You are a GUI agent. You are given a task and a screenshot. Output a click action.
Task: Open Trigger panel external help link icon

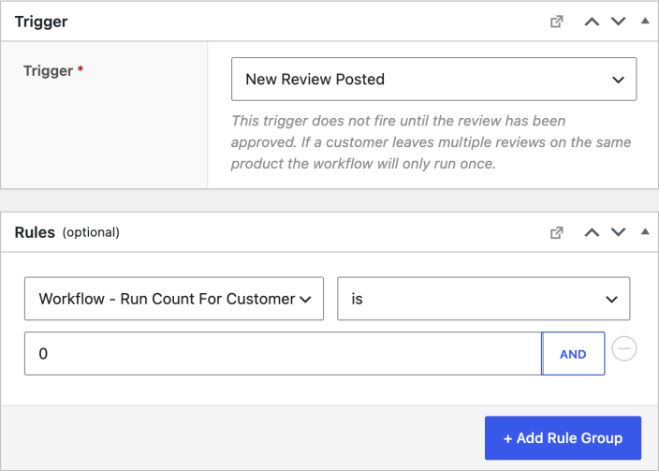[556, 22]
